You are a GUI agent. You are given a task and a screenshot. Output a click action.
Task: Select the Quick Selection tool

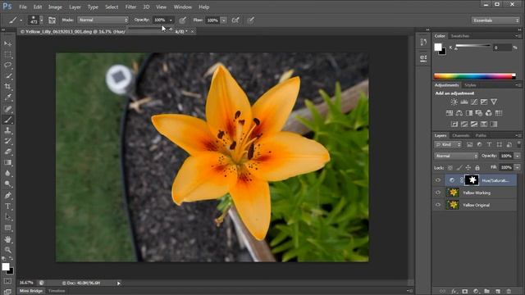click(x=7, y=75)
